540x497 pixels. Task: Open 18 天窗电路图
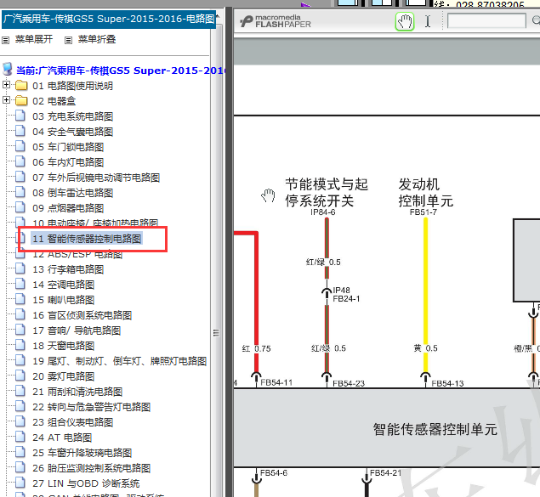[x=64, y=346]
